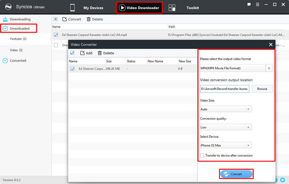This screenshot has width=289, height=184.
Task: Click the Path column header
Action: (x=172, y=27)
